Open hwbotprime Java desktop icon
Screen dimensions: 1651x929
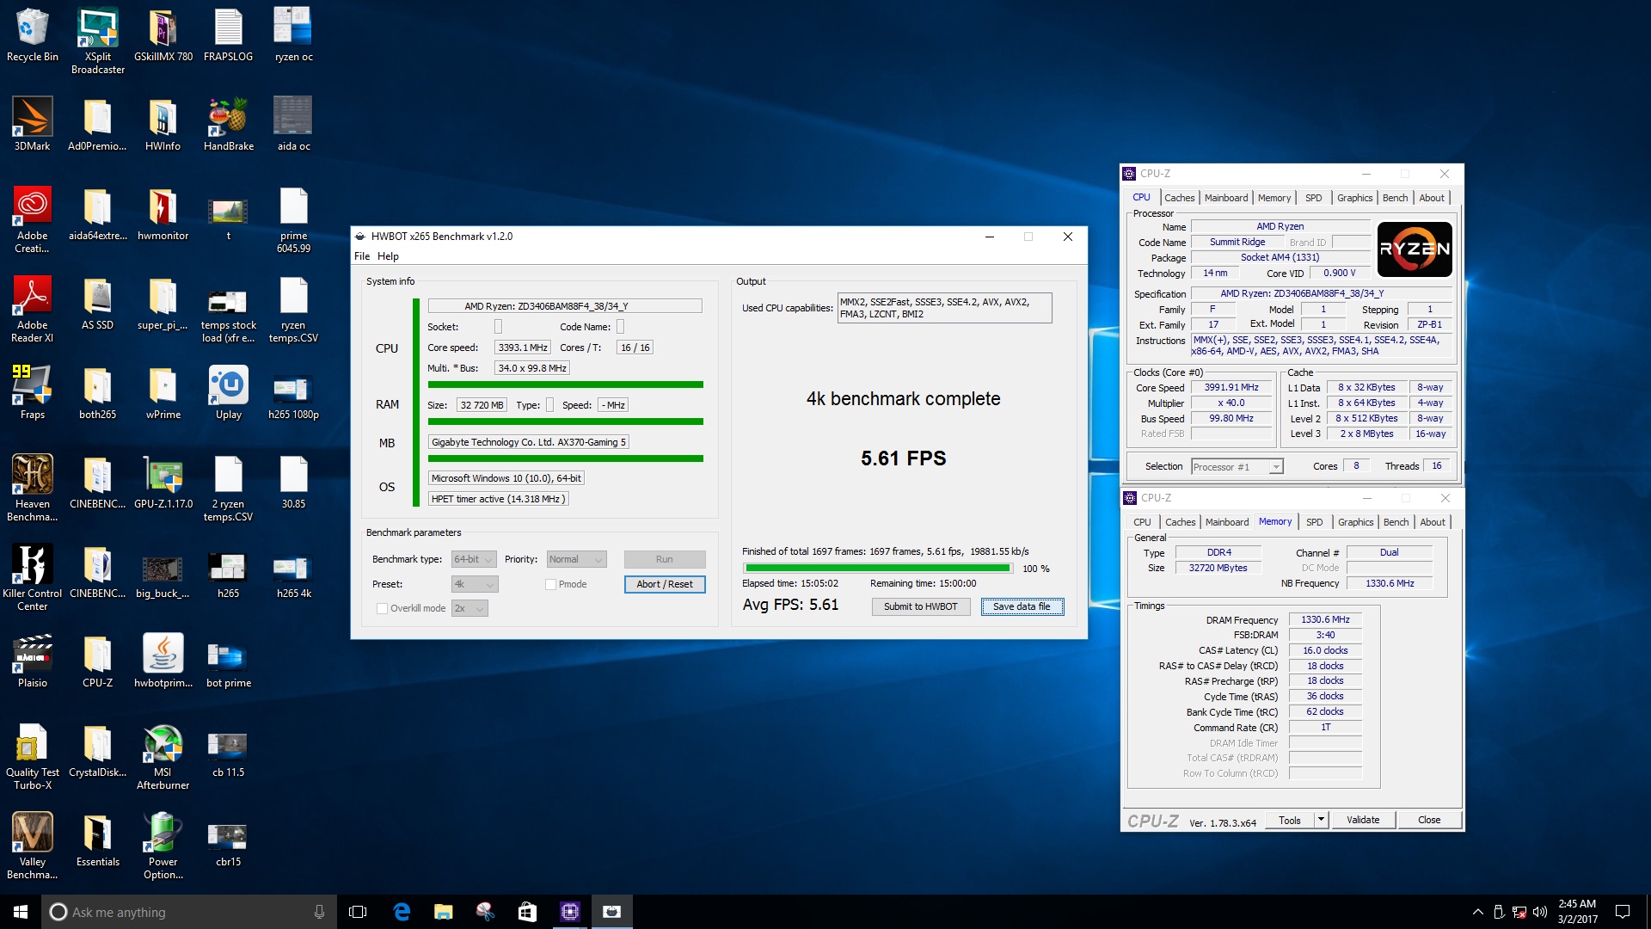pyautogui.click(x=163, y=661)
